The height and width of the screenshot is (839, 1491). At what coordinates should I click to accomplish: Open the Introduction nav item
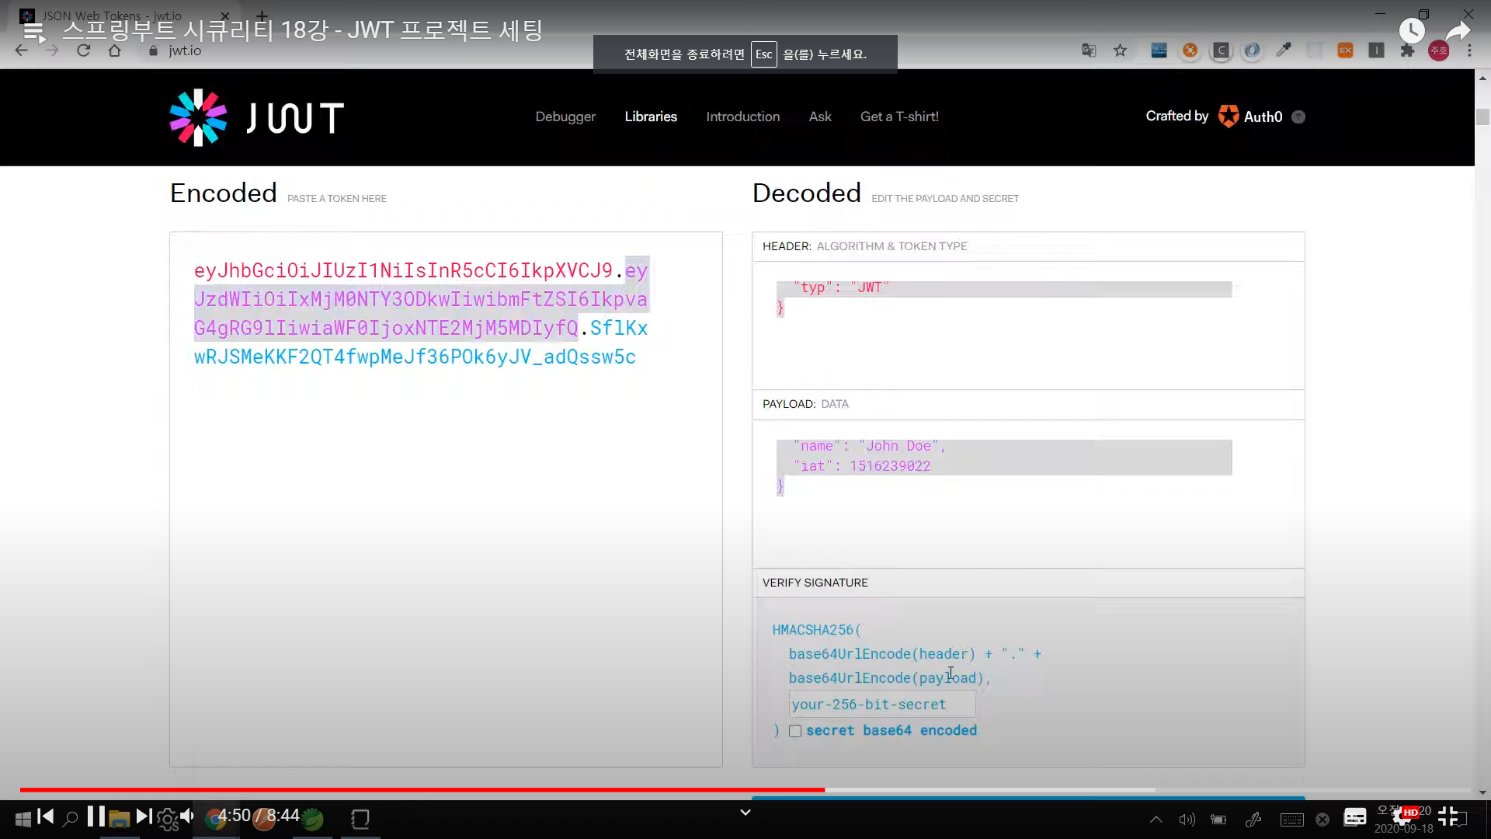pos(742,117)
